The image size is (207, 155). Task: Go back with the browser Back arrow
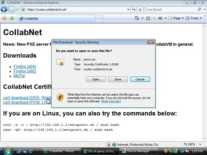(4, 10)
